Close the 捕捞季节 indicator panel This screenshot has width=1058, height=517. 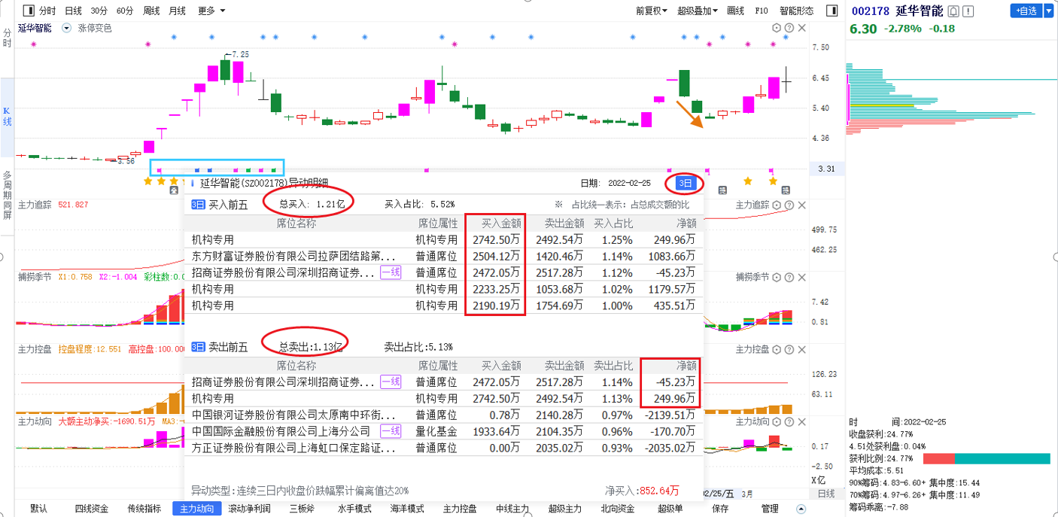pyautogui.click(x=801, y=277)
